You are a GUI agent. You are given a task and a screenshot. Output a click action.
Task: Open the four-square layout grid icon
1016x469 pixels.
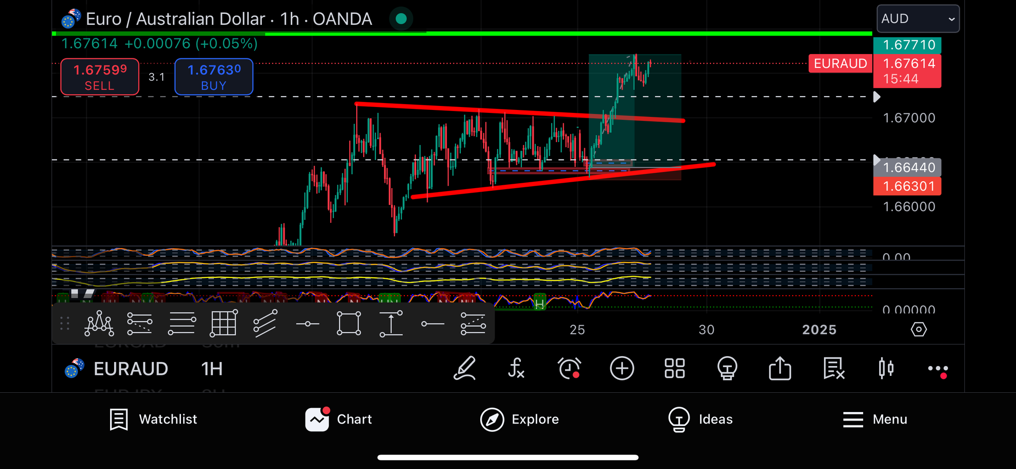(x=675, y=369)
